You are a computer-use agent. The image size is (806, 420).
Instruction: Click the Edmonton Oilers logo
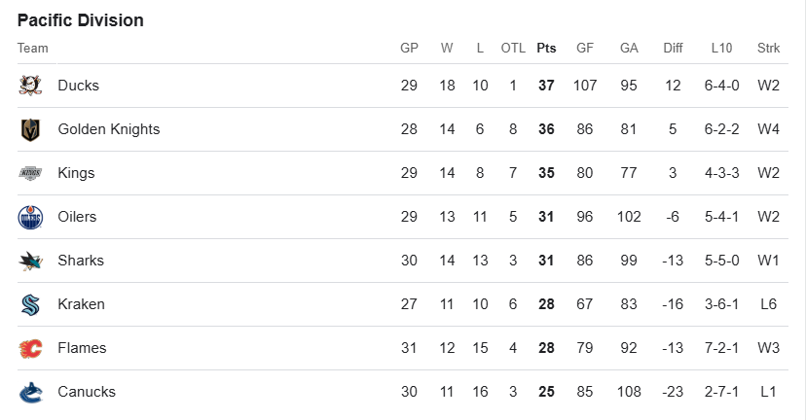(x=30, y=217)
